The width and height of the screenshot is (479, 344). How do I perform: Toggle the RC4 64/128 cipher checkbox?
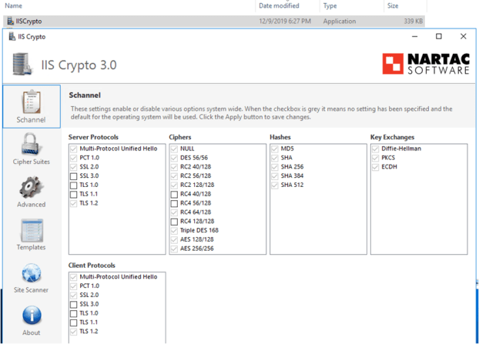tap(174, 212)
